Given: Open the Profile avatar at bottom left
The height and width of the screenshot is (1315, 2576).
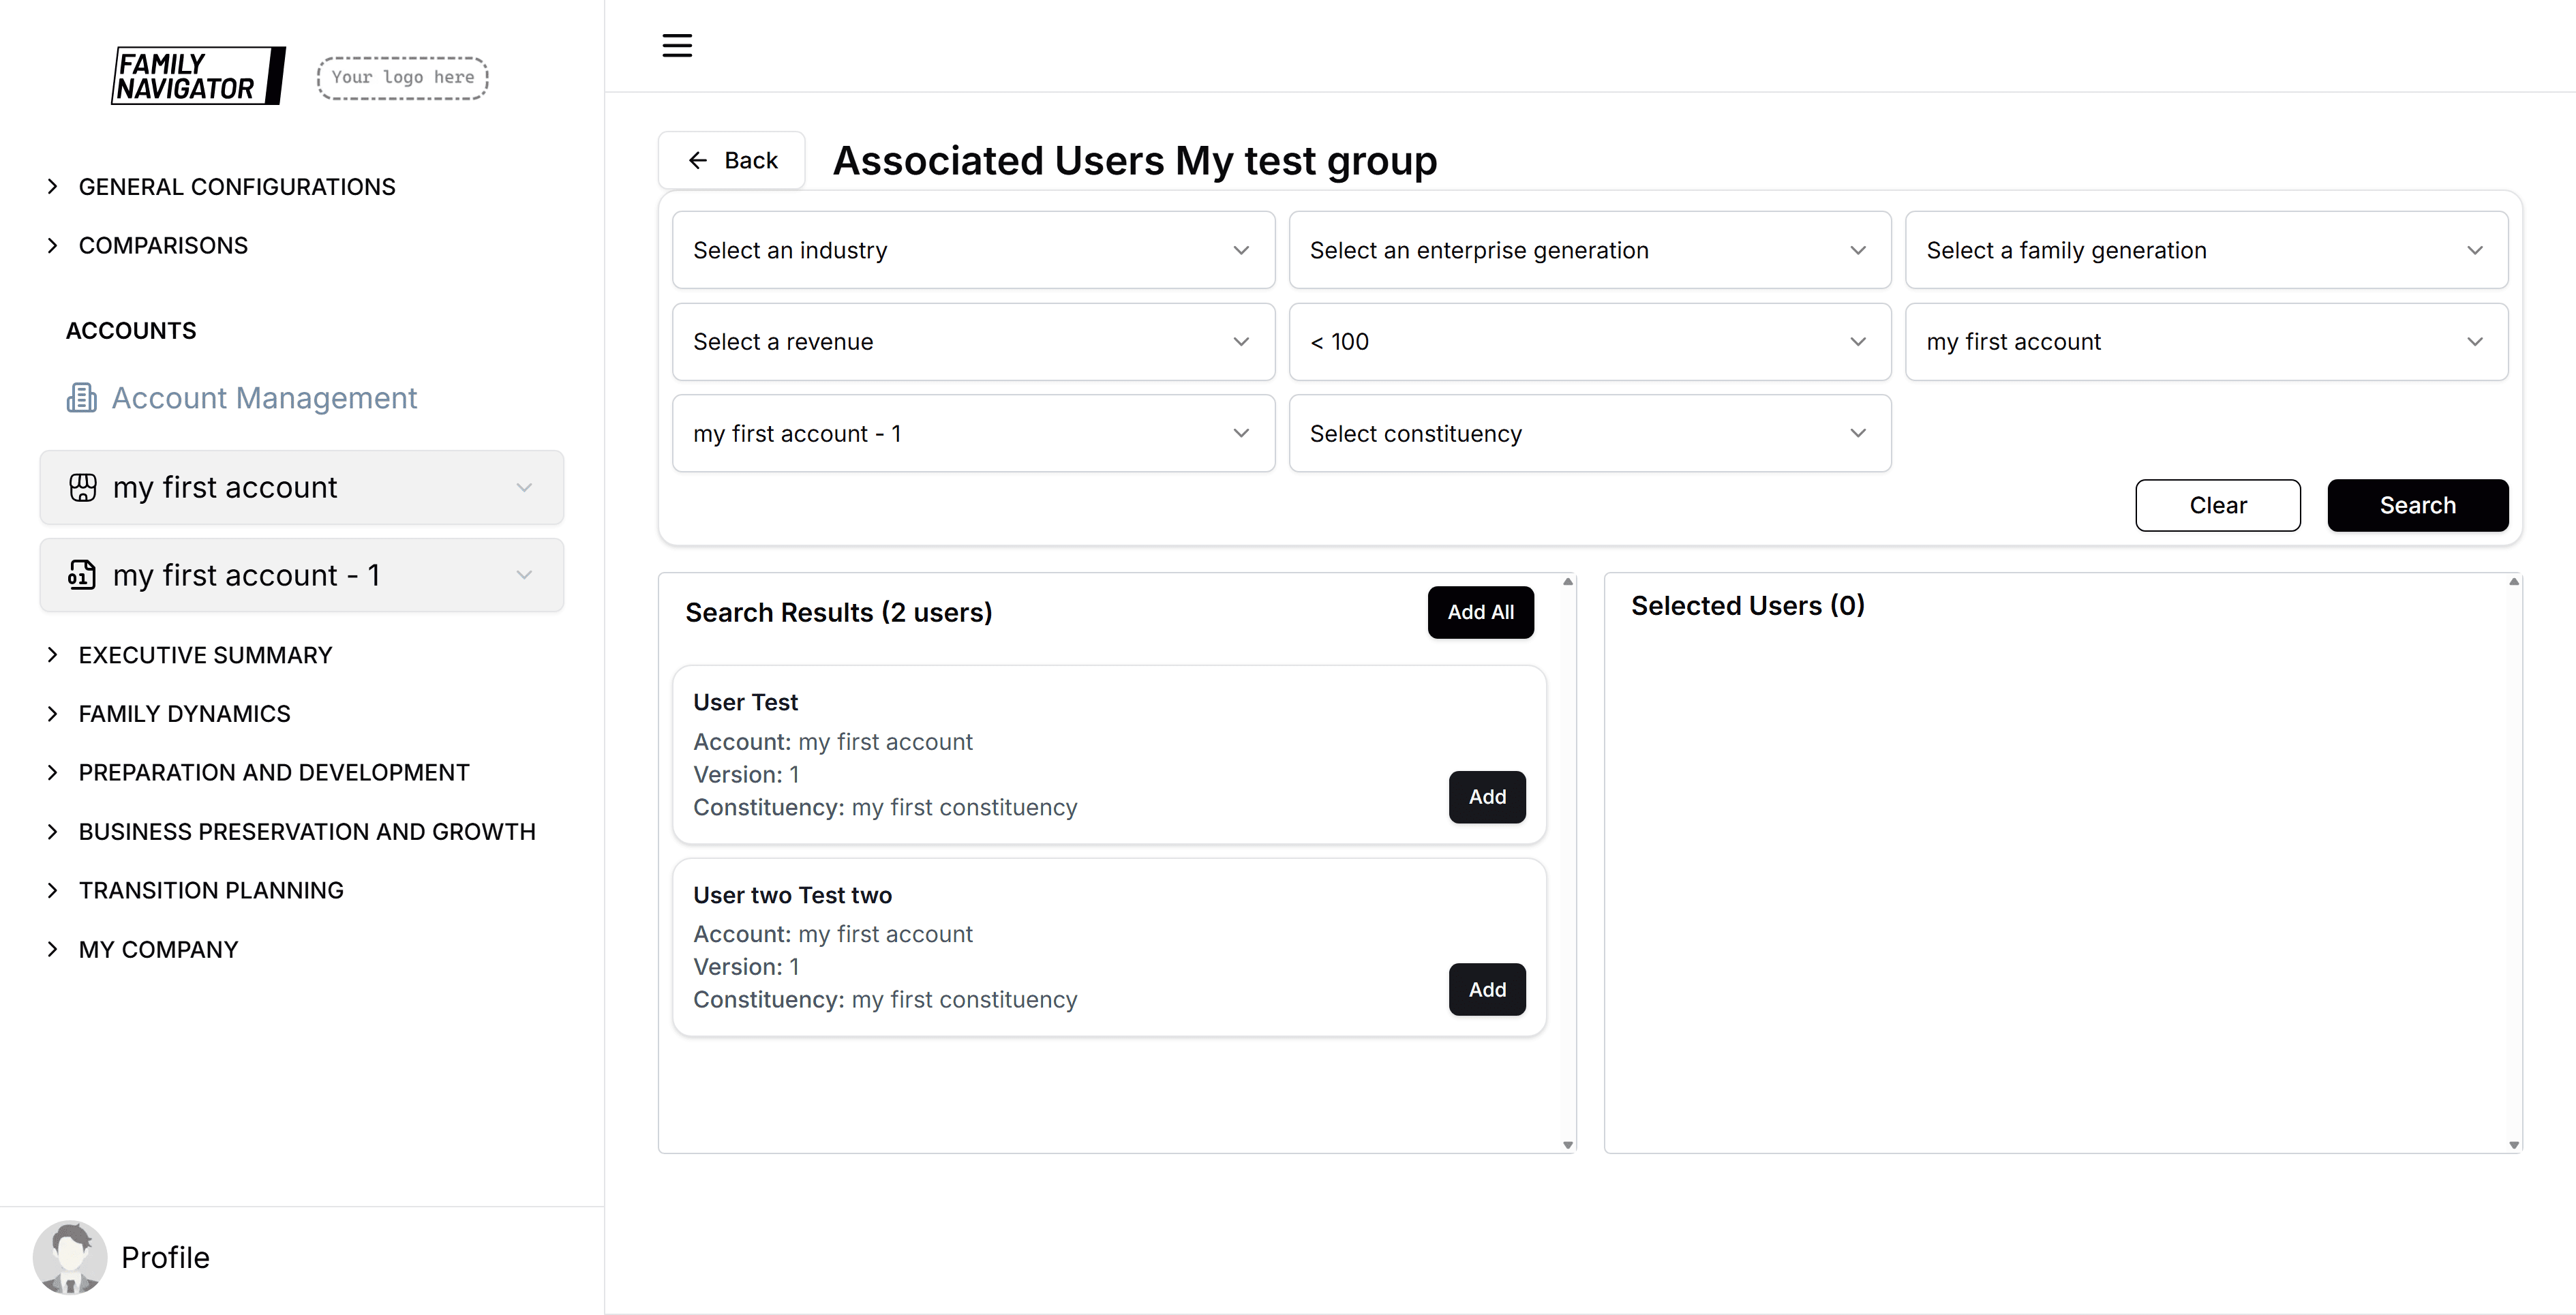Looking at the screenshot, I should 70,1257.
